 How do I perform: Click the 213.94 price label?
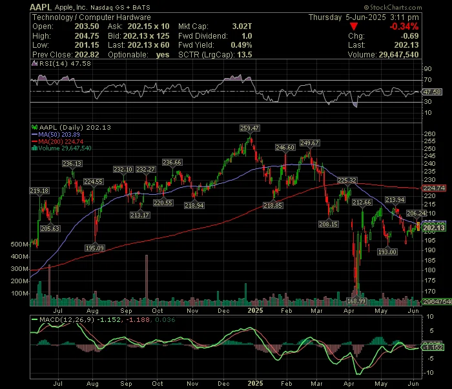395,199
